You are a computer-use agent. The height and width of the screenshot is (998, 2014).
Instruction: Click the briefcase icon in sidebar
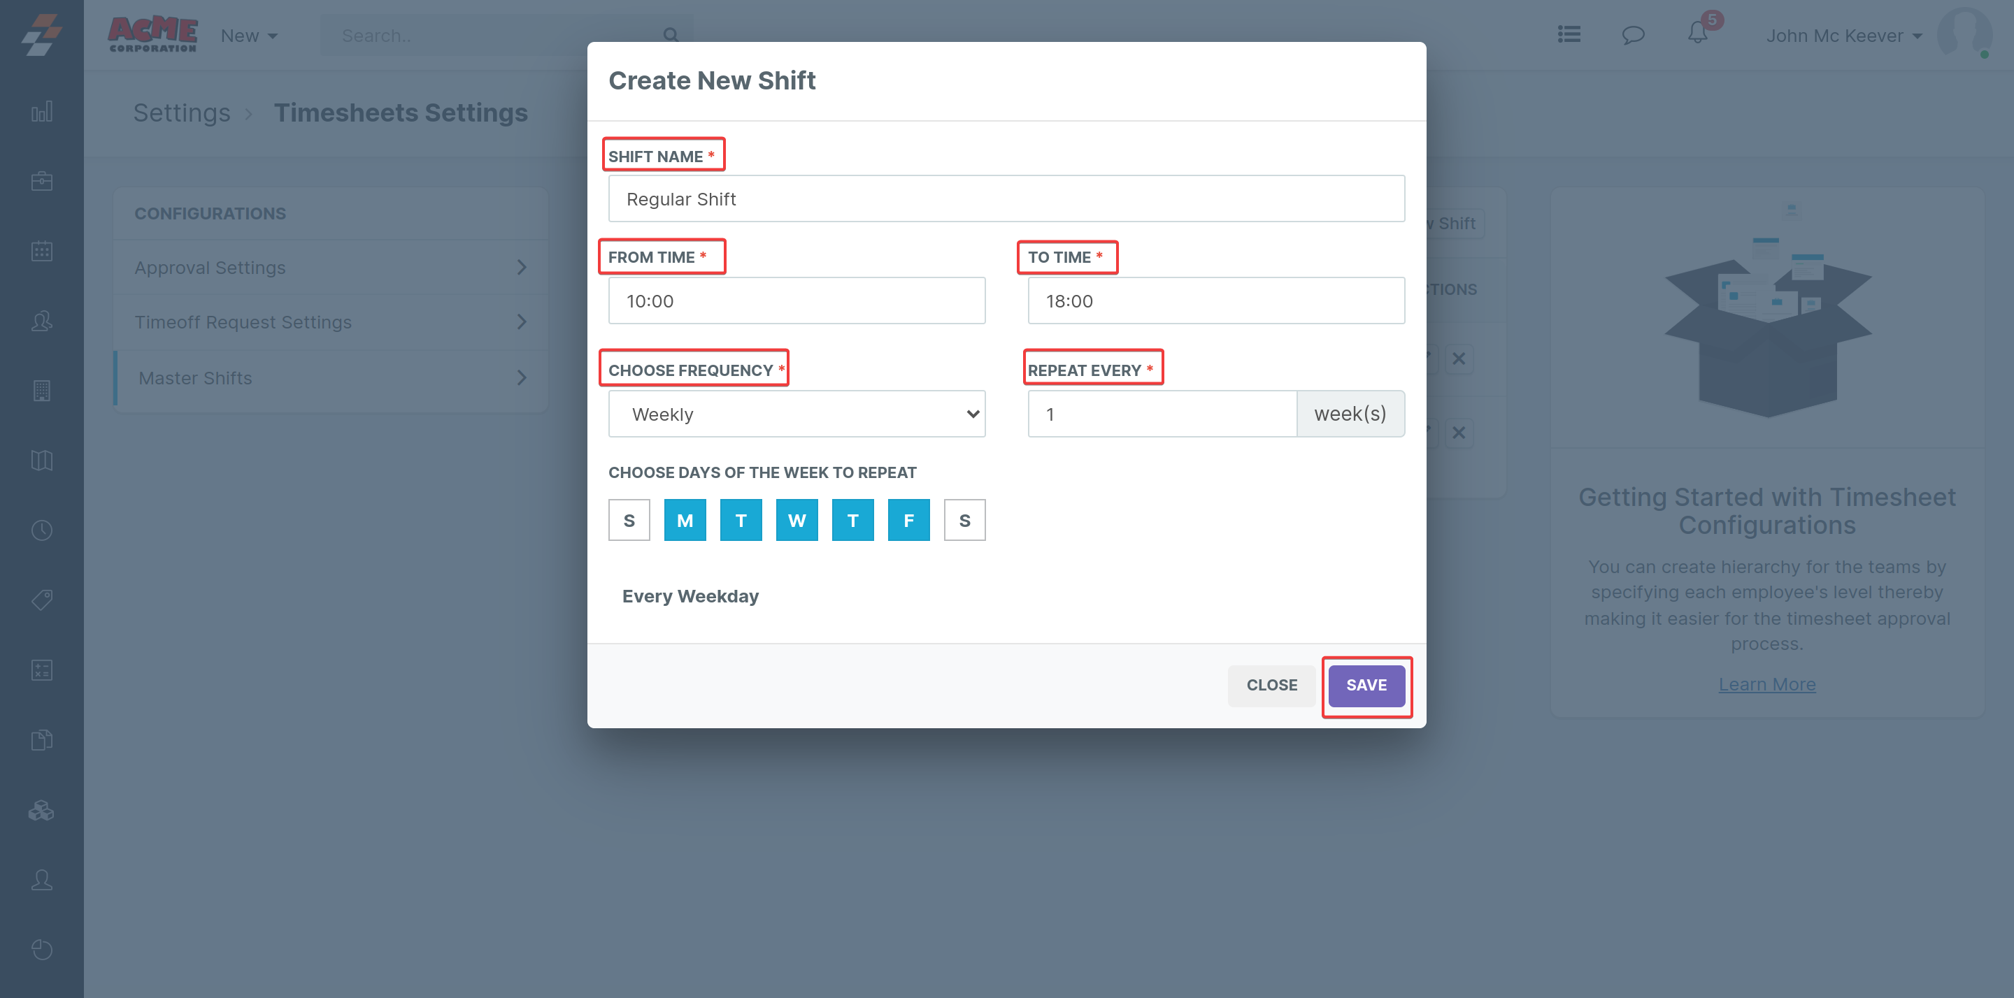(41, 181)
